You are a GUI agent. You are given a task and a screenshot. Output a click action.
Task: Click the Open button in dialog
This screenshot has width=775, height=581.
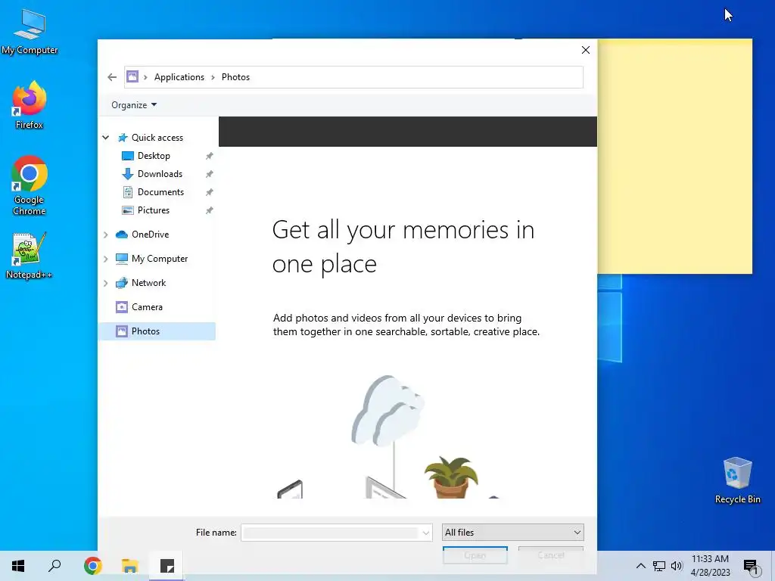click(475, 555)
